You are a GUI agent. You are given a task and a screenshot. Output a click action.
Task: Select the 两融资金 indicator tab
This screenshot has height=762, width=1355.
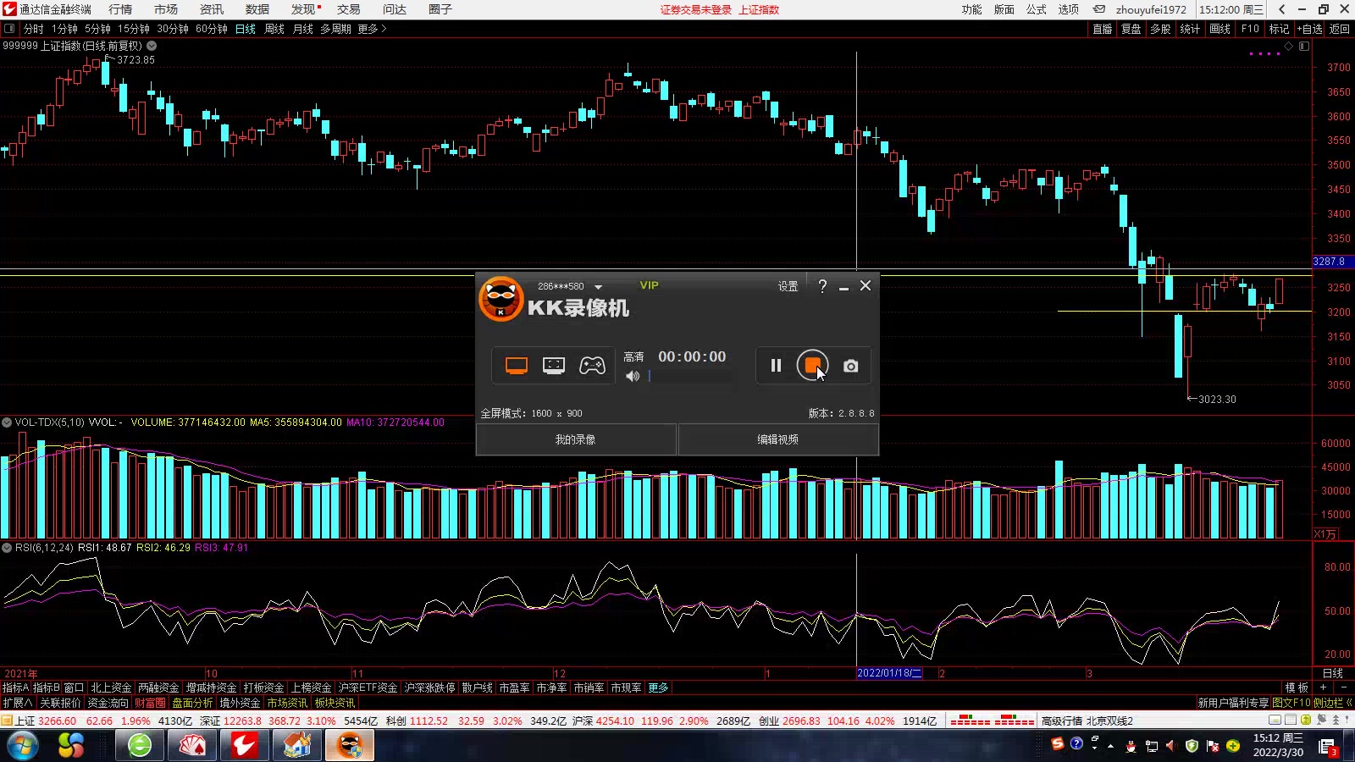[158, 687]
